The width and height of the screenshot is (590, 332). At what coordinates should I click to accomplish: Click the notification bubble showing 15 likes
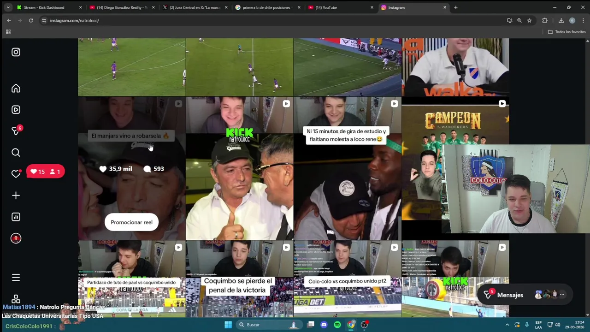[45, 172]
